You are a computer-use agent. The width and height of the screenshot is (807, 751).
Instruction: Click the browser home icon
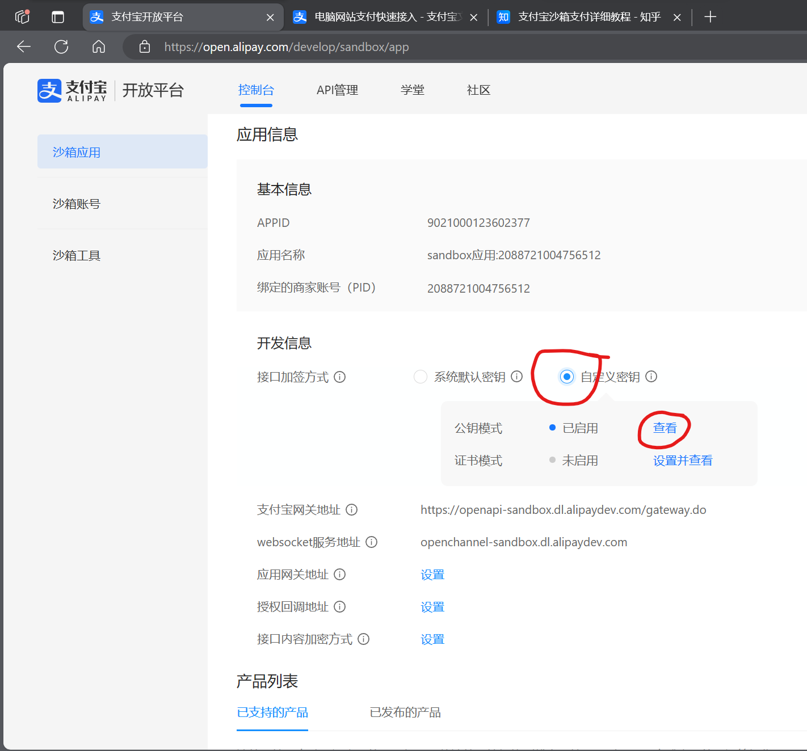[x=99, y=47]
